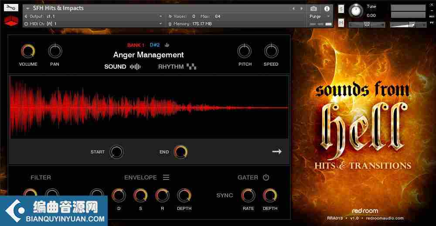The width and height of the screenshot is (436, 226).
Task: Click the Anger Management sound name
Action: [x=149, y=55]
